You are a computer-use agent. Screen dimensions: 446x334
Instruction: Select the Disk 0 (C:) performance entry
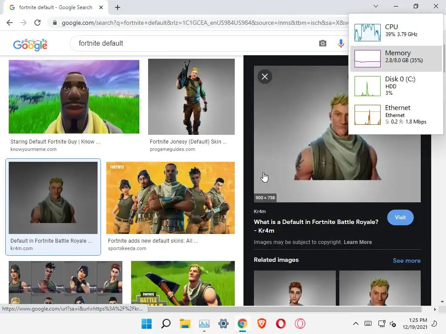(396, 86)
